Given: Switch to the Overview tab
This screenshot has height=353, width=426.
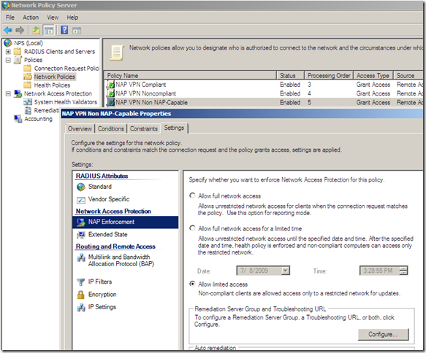Looking at the screenshot, I should pyautogui.click(x=80, y=128).
